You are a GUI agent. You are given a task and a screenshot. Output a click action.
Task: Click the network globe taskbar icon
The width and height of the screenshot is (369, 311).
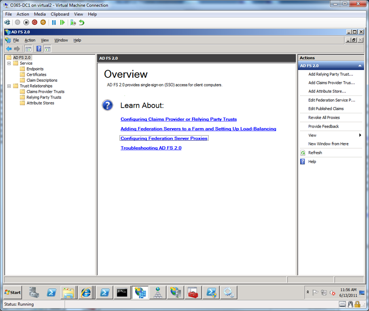[x=158, y=292]
